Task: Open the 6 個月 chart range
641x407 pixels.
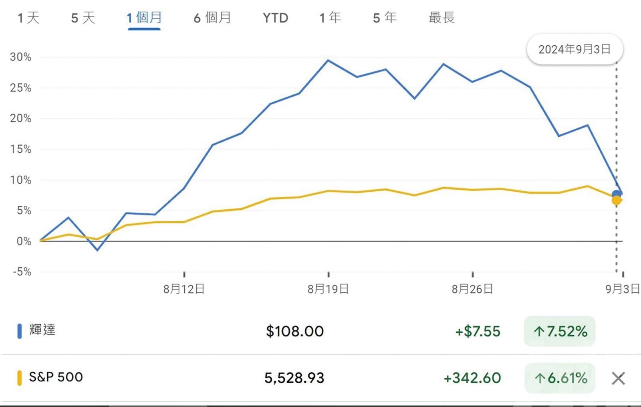Action: pyautogui.click(x=212, y=18)
